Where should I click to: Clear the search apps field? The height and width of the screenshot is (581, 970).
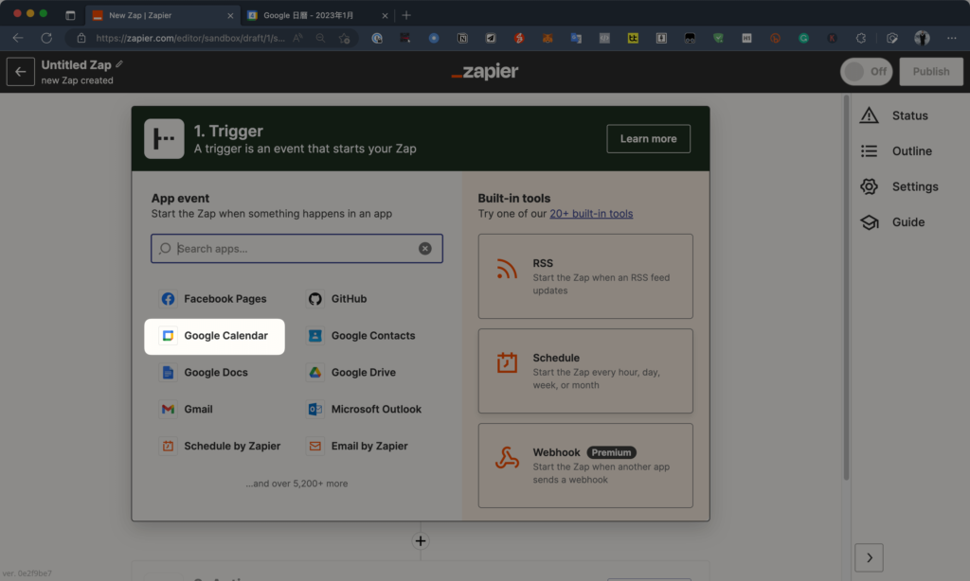coord(425,249)
